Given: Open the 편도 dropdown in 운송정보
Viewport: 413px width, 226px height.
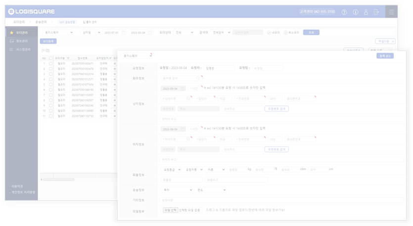Looking at the screenshot, I should tap(210, 190).
